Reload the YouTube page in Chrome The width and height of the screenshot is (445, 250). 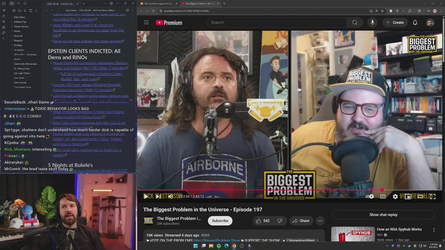pos(153,11)
